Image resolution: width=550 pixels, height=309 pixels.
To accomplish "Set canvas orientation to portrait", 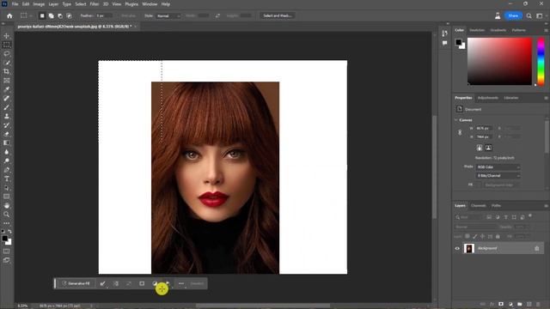I will coord(480,148).
